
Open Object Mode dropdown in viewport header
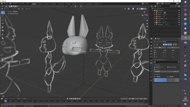[6, 9]
